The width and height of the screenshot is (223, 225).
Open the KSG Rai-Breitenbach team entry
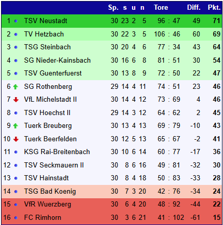coord(57,152)
